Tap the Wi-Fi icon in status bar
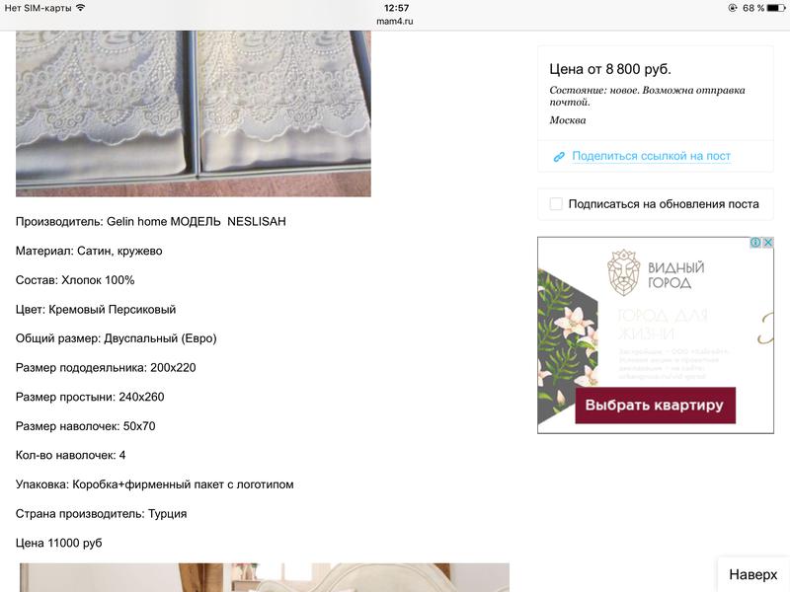Viewport: 790px width, 592px height. pyautogui.click(x=81, y=8)
